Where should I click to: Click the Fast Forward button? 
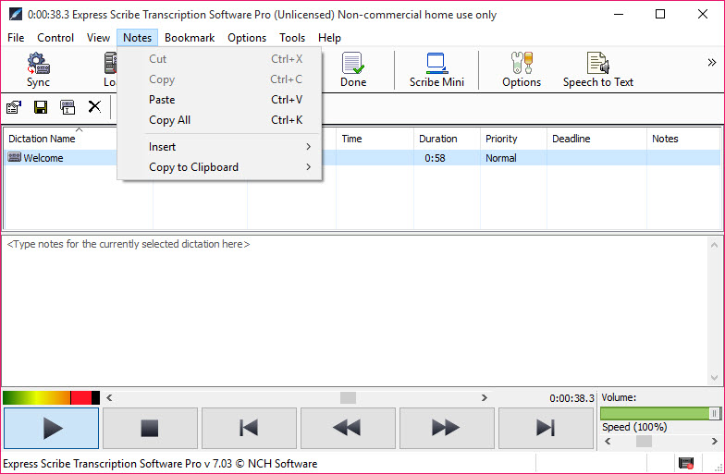point(448,429)
